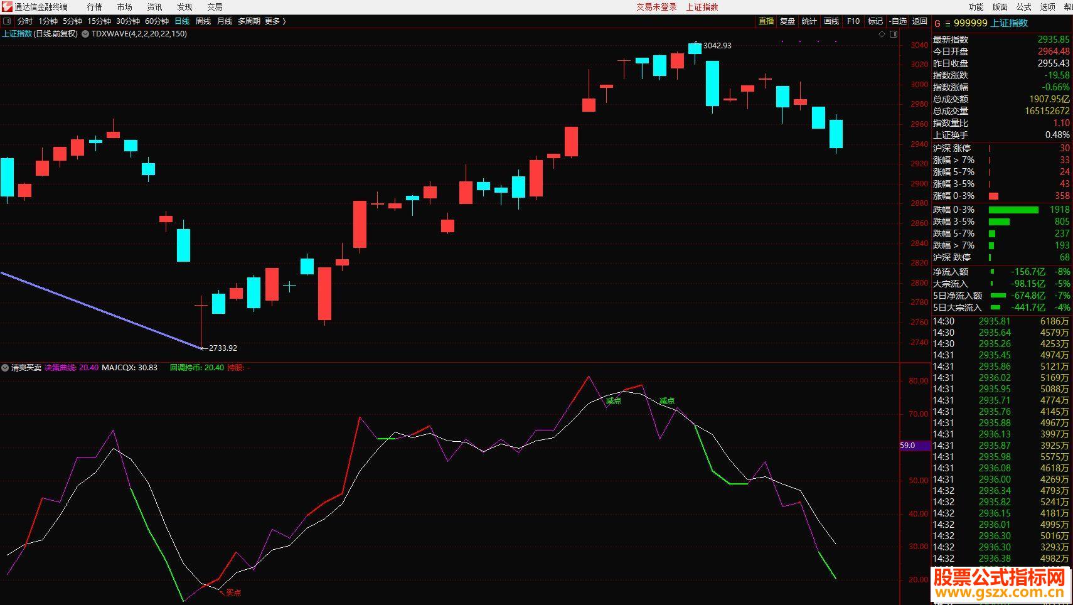Click the purple 59.0 axis value tag
The width and height of the screenshot is (1073, 605).
[915, 446]
